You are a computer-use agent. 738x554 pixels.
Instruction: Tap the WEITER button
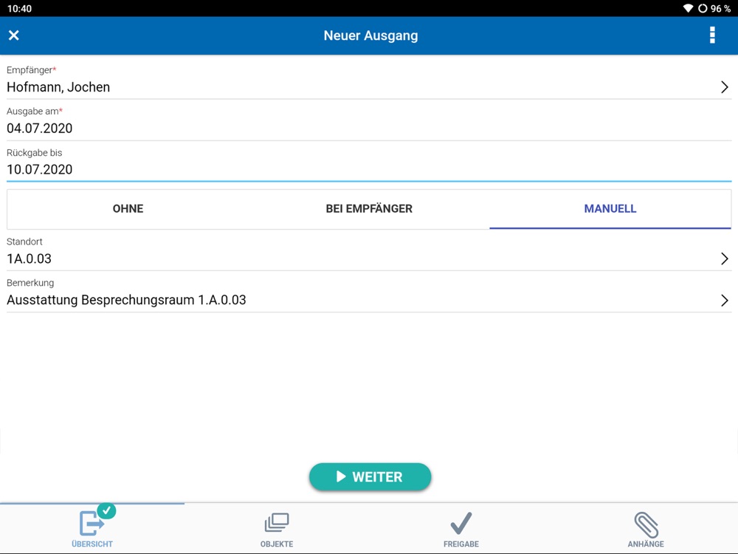(370, 476)
